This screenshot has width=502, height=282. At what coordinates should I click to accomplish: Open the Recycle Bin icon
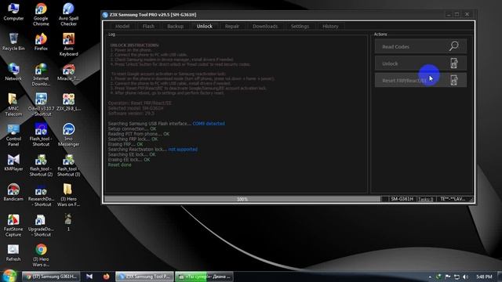coord(13,42)
